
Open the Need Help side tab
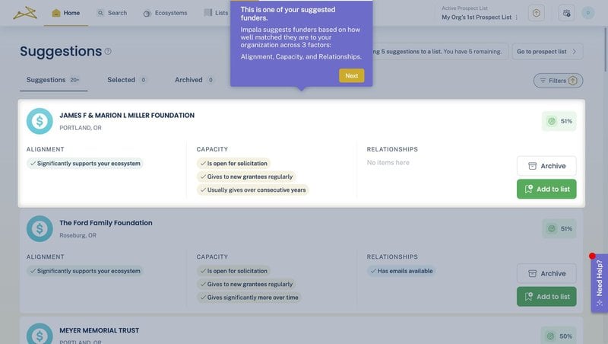tap(600, 283)
